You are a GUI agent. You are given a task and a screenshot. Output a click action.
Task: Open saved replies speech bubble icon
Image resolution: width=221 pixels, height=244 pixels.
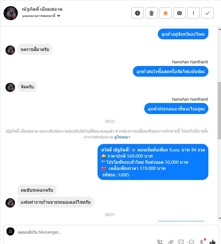(181, 242)
